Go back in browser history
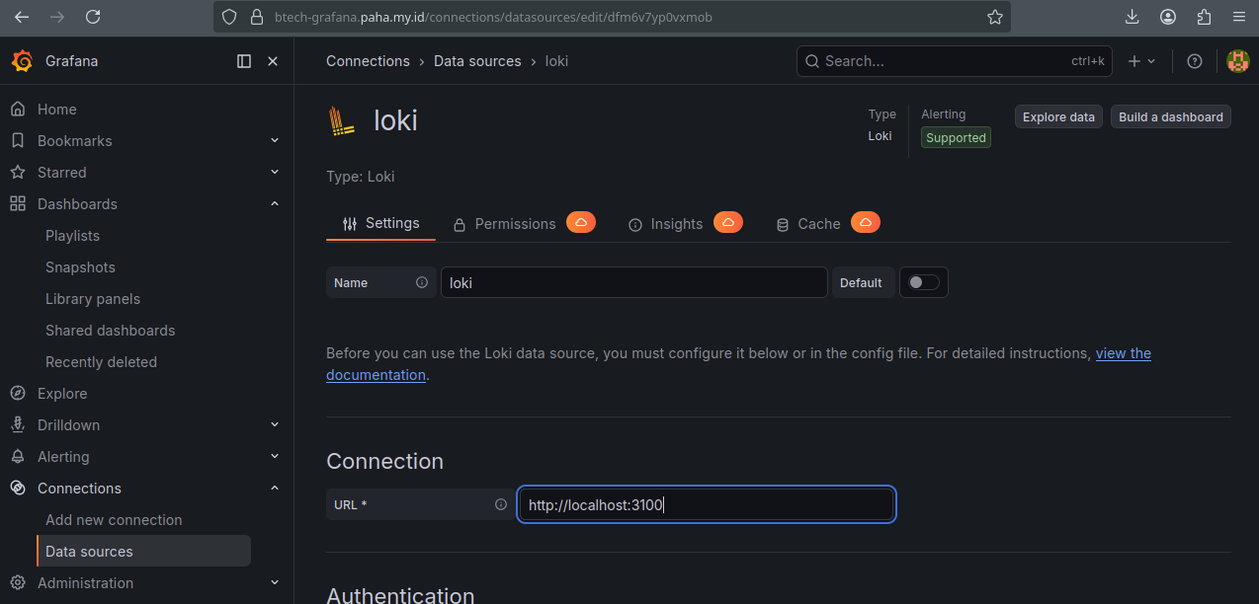The width and height of the screenshot is (1259, 604). (x=22, y=17)
